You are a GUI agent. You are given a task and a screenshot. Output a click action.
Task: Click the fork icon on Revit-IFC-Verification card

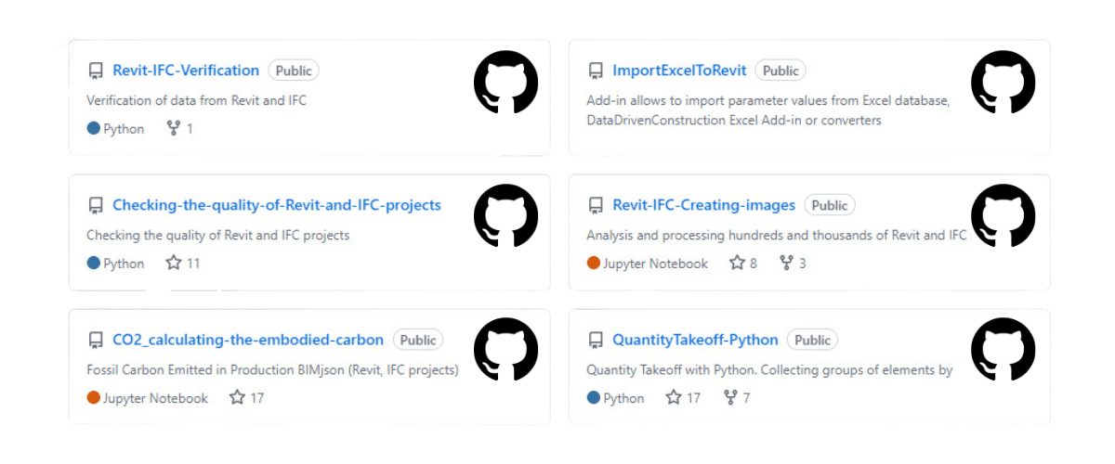[x=173, y=128]
